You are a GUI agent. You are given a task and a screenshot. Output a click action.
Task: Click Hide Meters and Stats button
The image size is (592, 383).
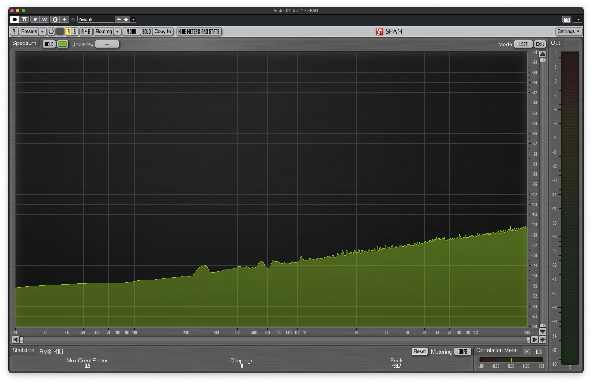[x=199, y=31]
